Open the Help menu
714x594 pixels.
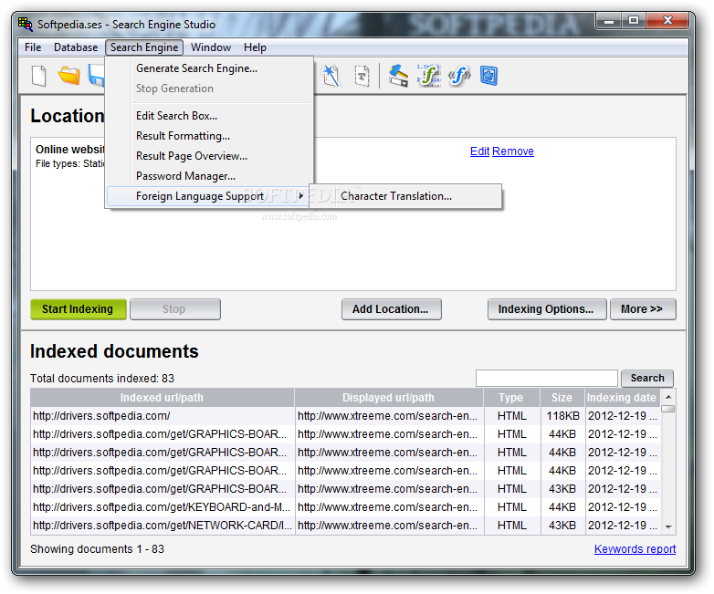coord(255,47)
